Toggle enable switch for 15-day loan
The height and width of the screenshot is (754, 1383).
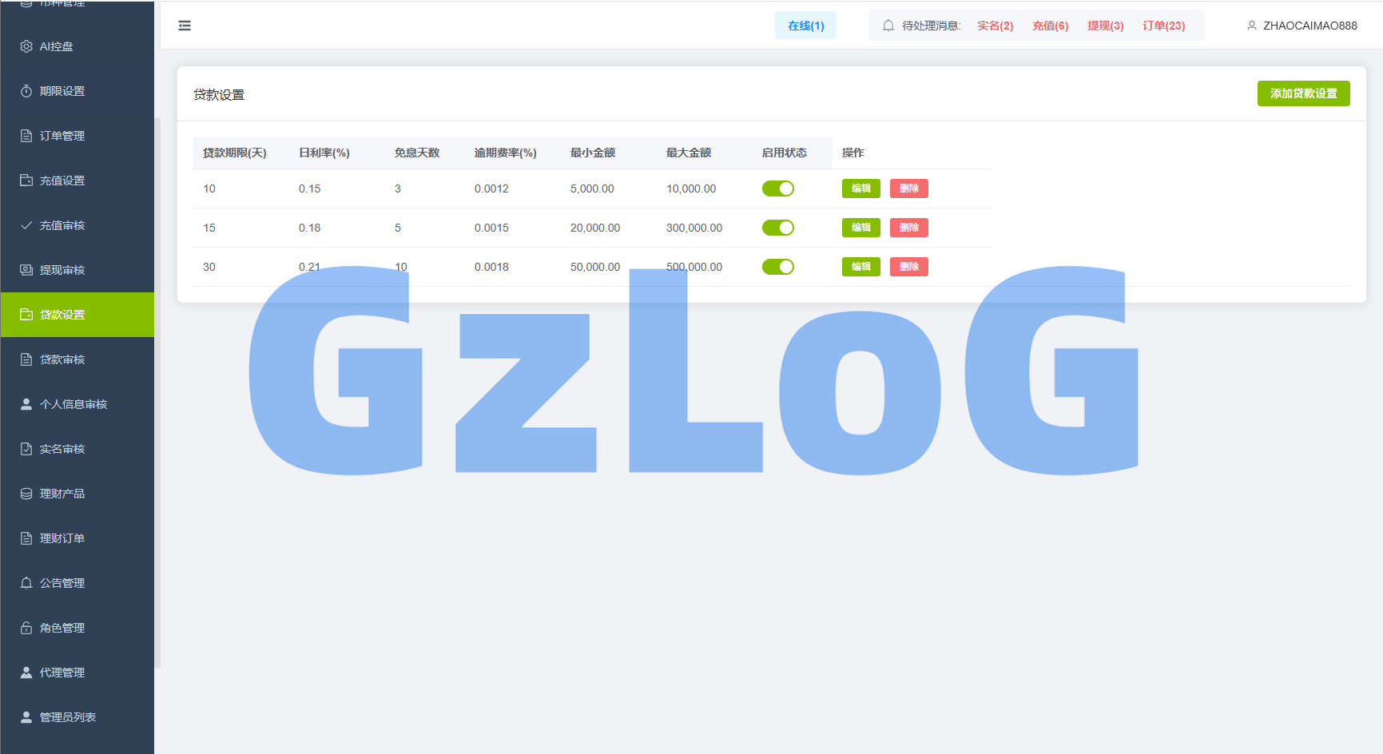pos(778,228)
